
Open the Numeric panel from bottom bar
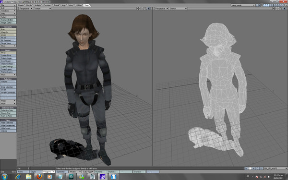point(100,172)
